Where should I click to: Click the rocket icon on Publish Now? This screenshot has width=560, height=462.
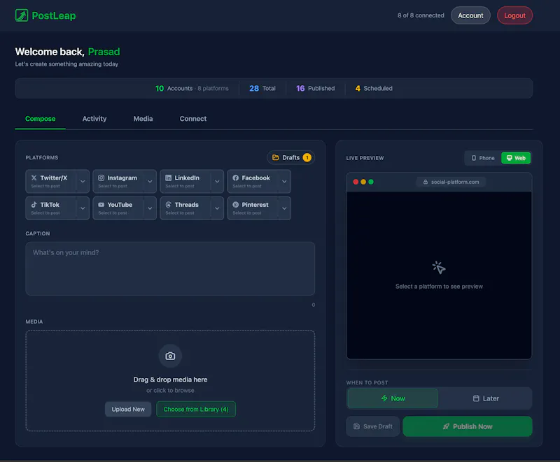pos(446,426)
